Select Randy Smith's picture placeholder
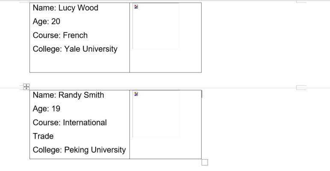 pyautogui.click(x=156, y=114)
